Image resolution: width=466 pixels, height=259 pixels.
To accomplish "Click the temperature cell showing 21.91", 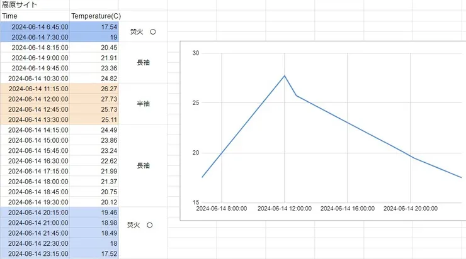I will click(94, 57).
